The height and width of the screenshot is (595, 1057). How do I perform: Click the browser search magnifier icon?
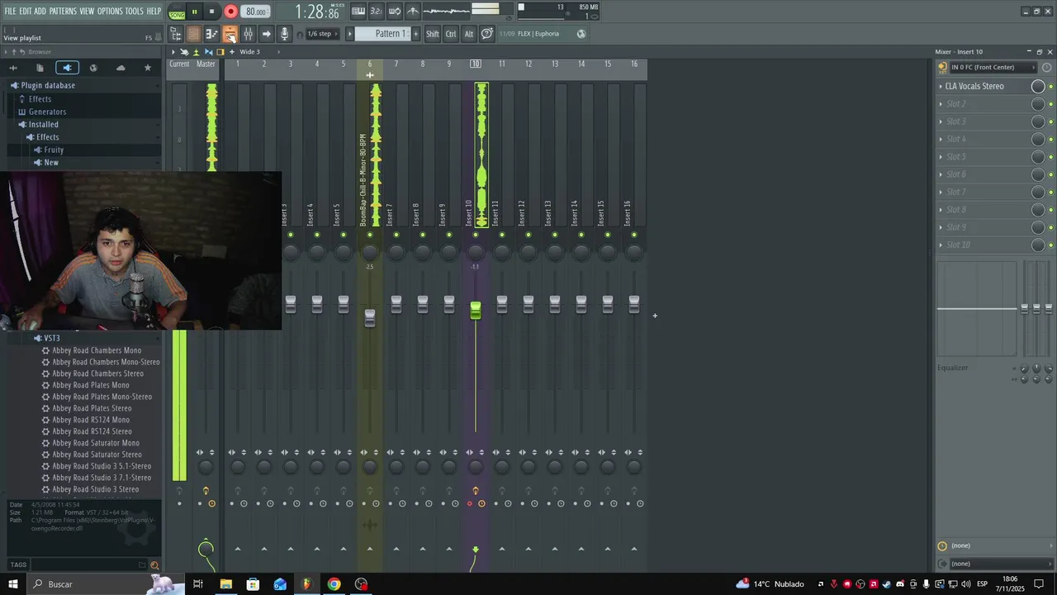click(x=154, y=565)
